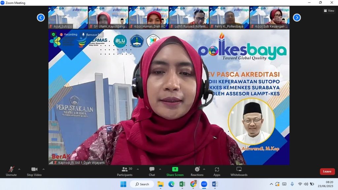338x190 pixels.
Task: Open the Reactions menu
Action: point(197,172)
